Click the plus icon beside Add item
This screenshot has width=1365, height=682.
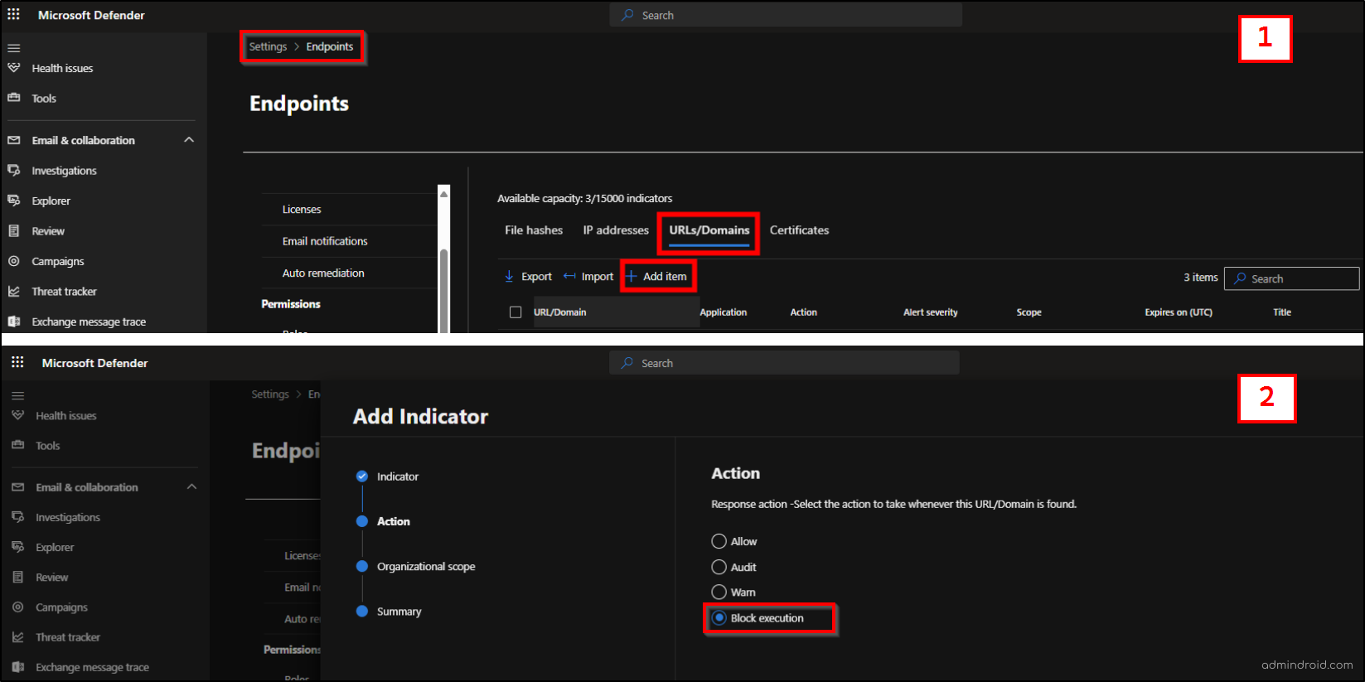632,277
